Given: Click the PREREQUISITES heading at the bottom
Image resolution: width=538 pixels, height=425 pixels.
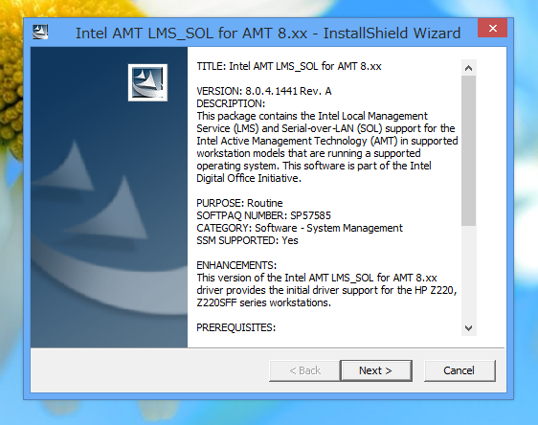Looking at the screenshot, I should [236, 327].
